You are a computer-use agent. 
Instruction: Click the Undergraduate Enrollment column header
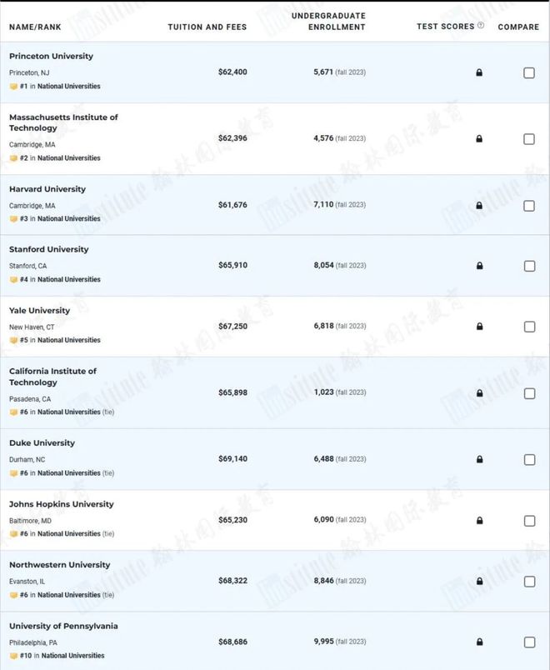[x=328, y=22]
